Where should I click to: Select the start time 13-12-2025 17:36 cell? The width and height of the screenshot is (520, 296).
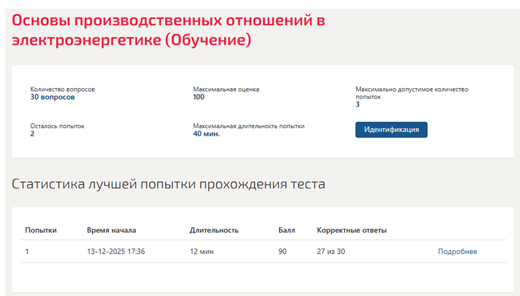tap(116, 251)
